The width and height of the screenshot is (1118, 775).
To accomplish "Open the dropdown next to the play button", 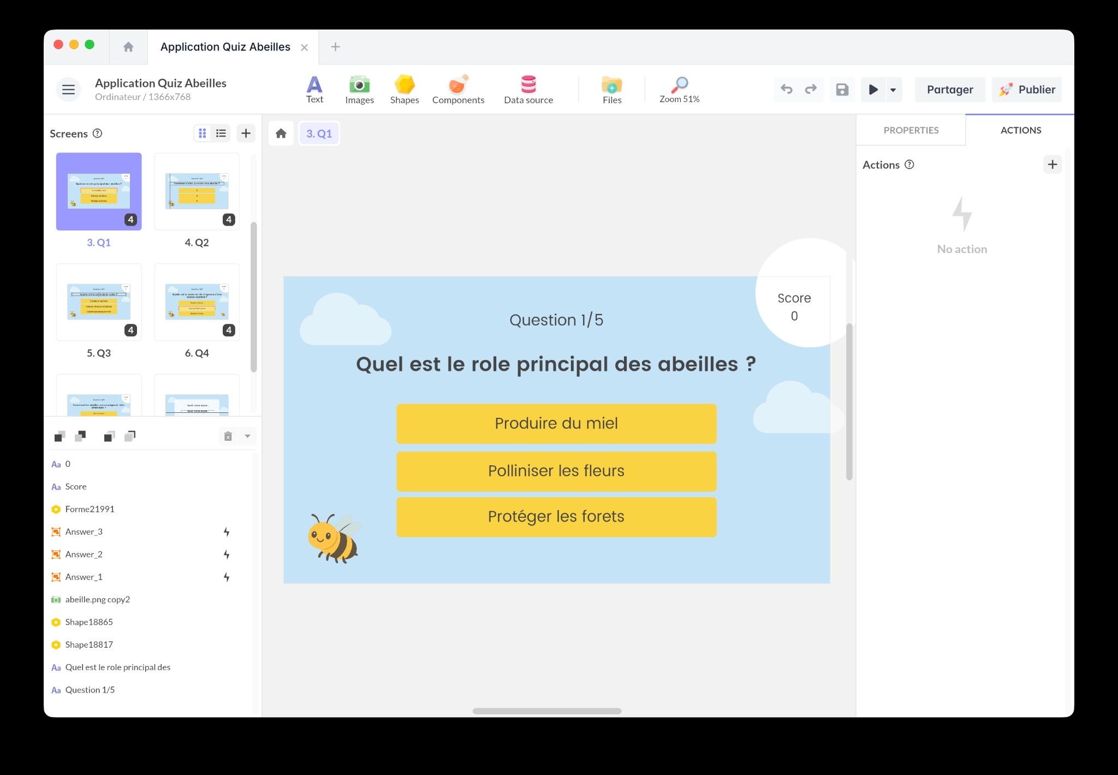I will (x=893, y=89).
